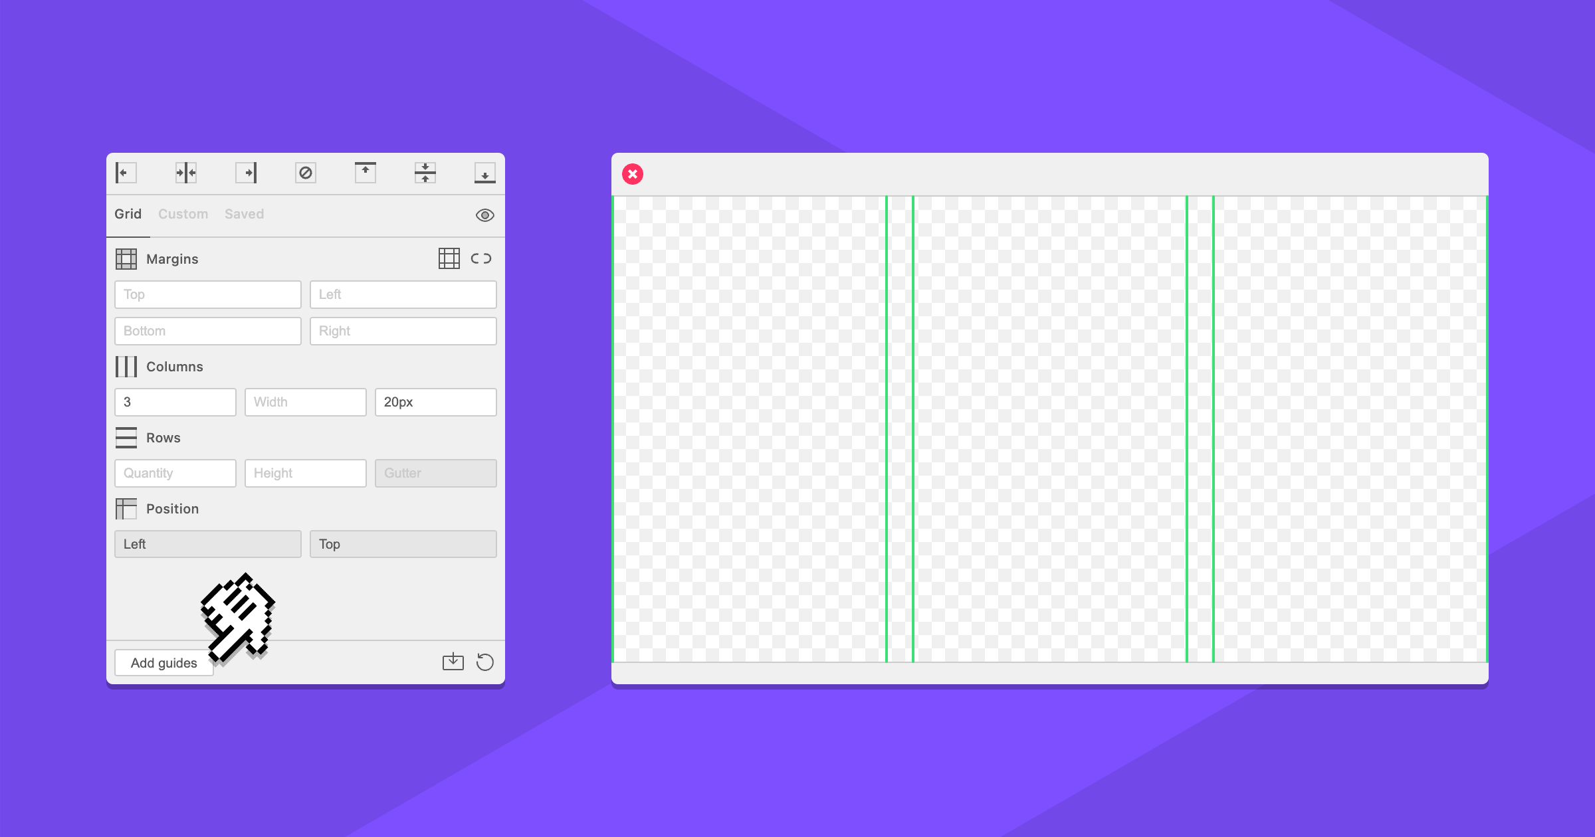The width and height of the screenshot is (1595, 837).
Task: Click the save grid set icon
Action: 454,662
